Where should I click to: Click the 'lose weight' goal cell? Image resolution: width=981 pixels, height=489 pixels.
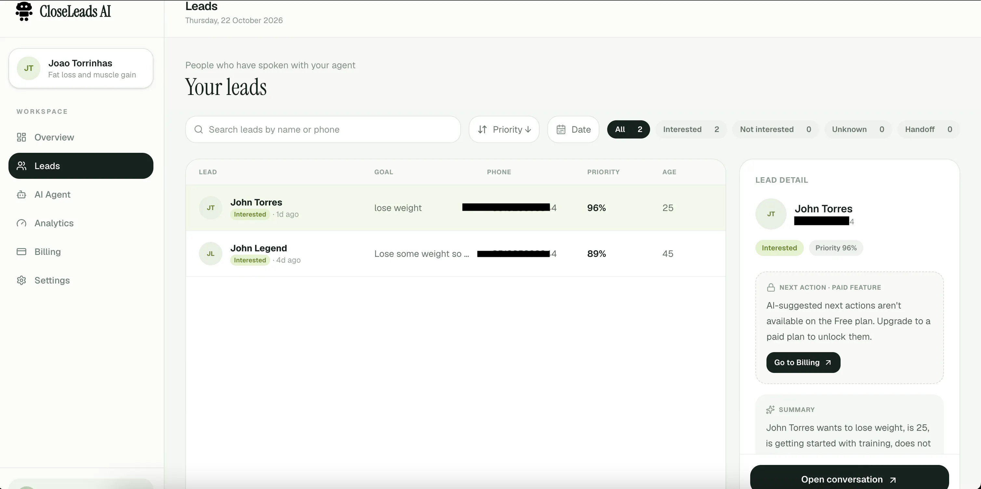(398, 208)
